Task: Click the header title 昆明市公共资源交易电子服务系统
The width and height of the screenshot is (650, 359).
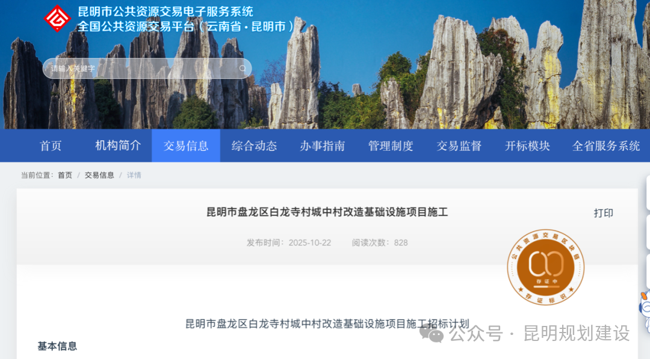Action: tap(166, 11)
